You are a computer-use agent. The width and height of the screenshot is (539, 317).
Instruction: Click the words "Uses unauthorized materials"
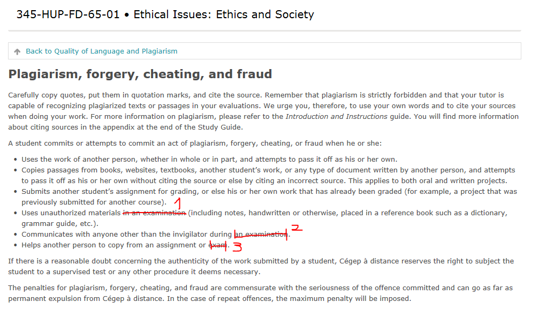(x=71, y=213)
